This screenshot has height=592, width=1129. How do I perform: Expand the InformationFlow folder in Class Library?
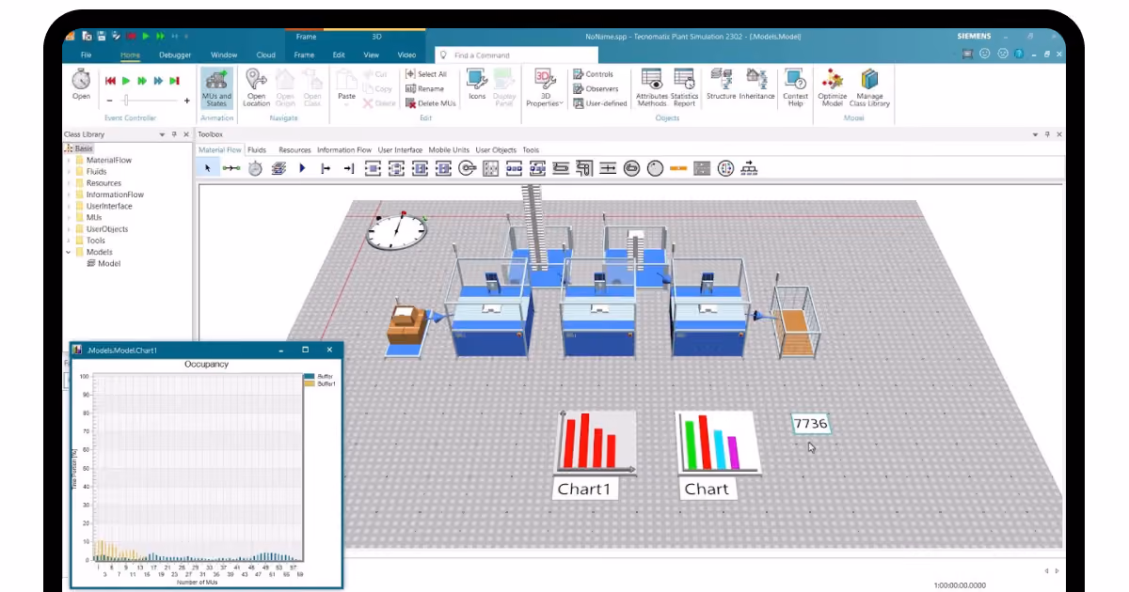pos(68,195)
